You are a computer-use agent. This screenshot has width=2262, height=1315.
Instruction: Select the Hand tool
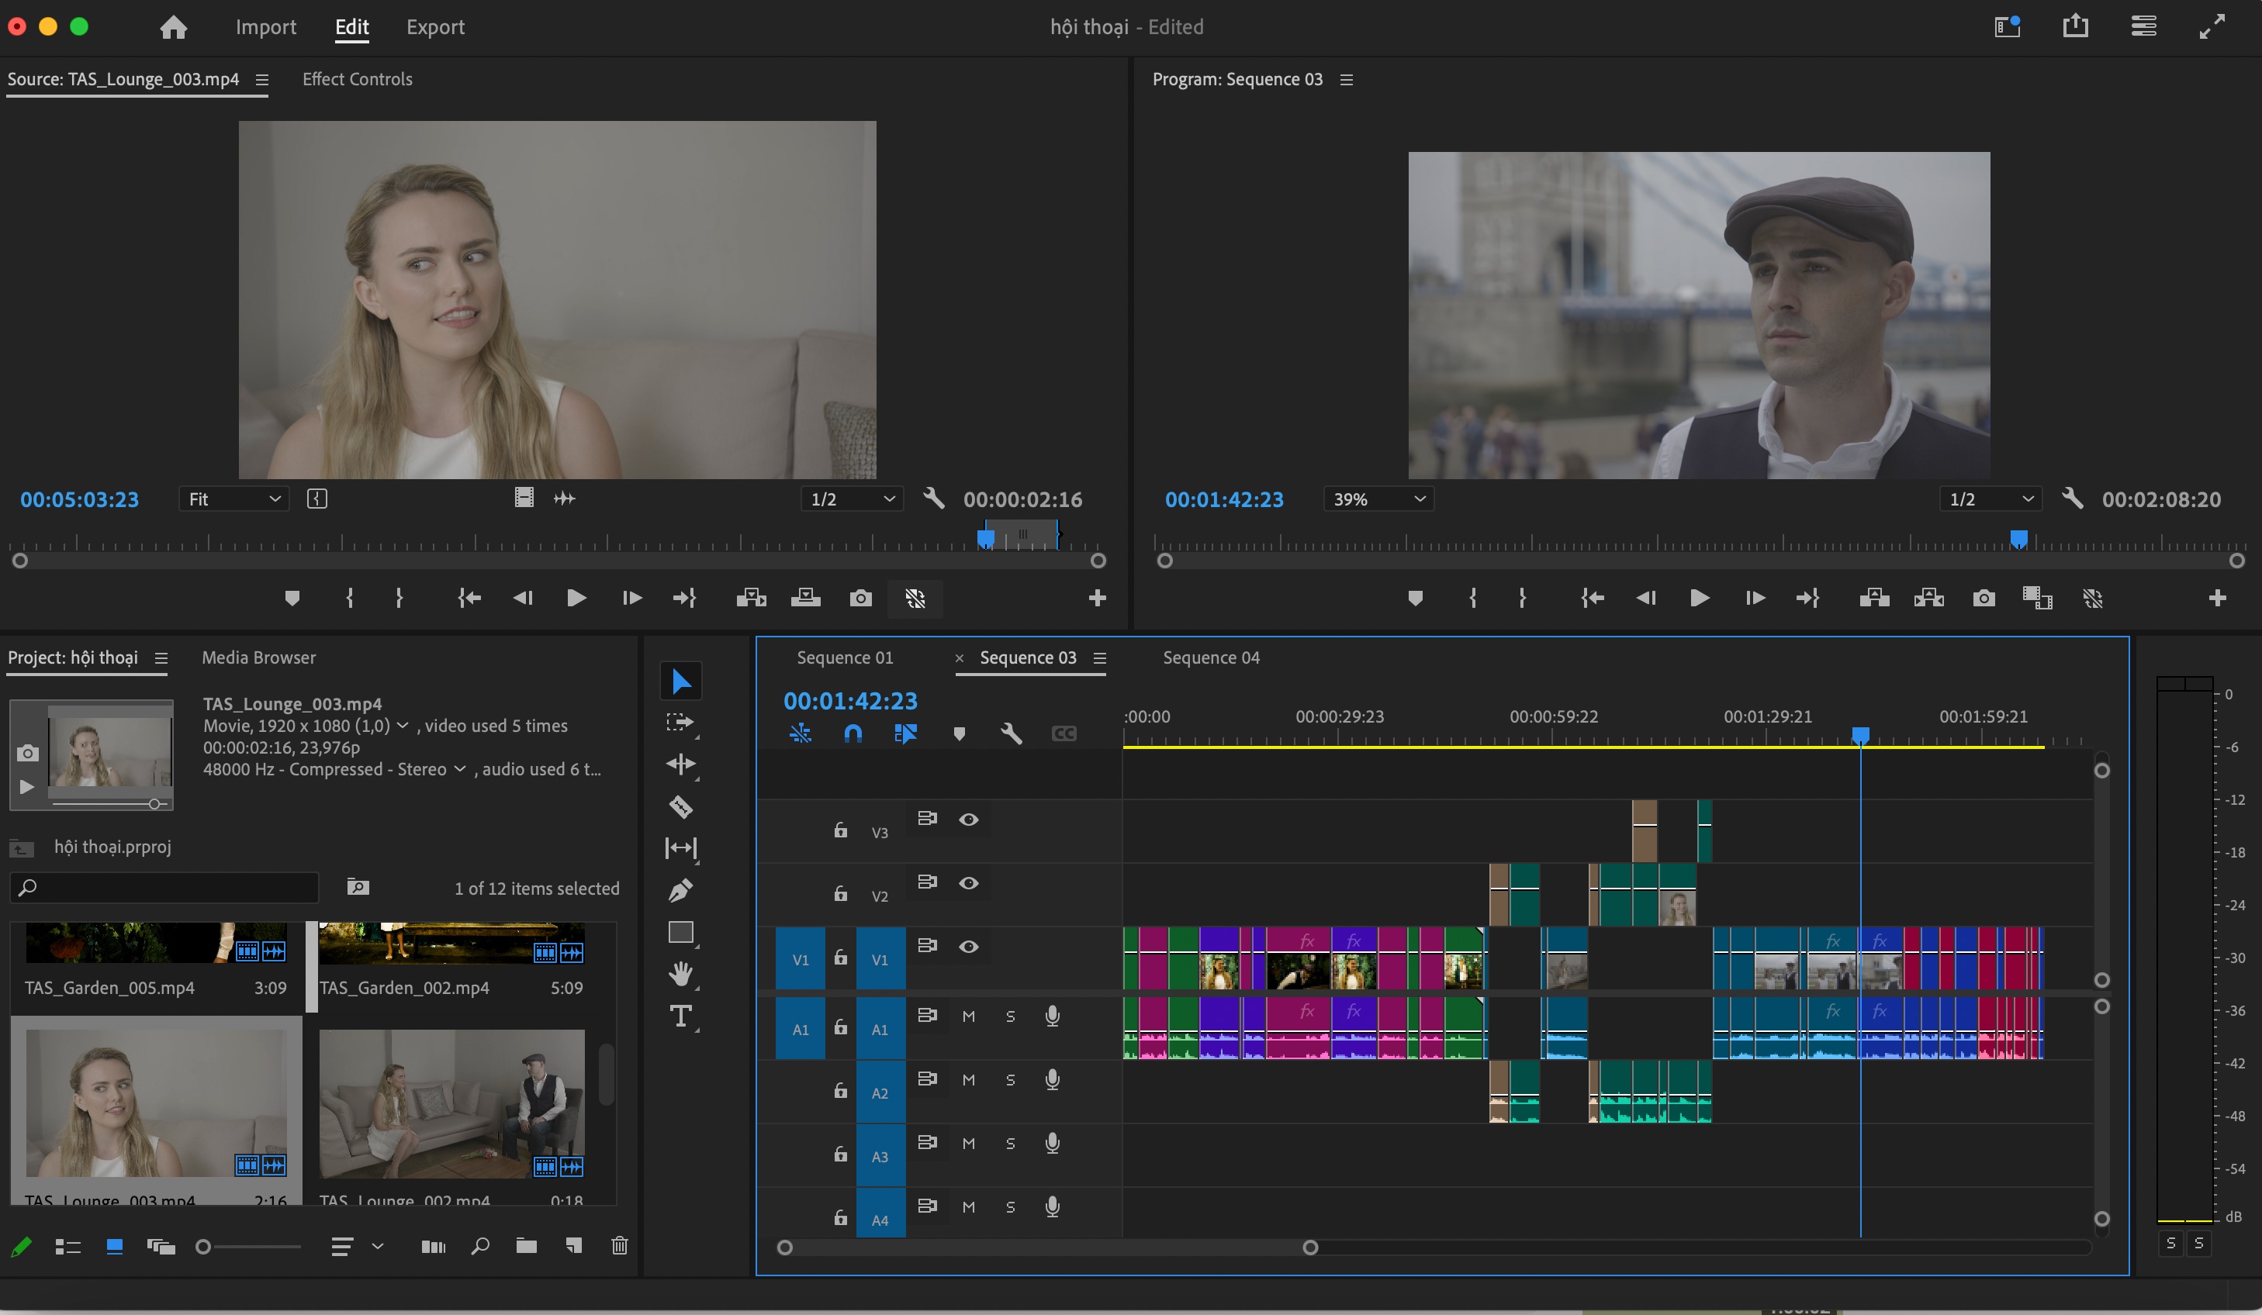(680, 974)
